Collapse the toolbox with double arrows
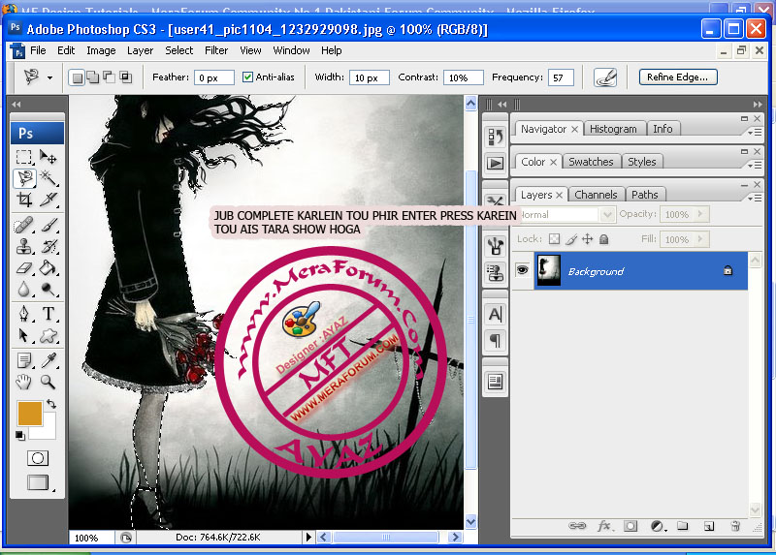Screen dimensions: 776x555 pyautogui.click(x=16, y=105)
